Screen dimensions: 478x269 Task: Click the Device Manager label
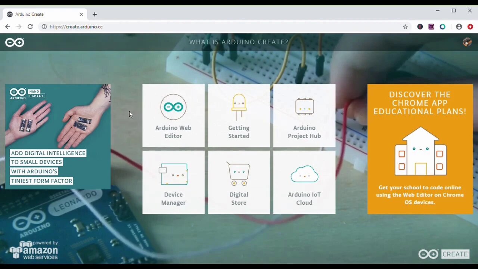click(173, 199)
